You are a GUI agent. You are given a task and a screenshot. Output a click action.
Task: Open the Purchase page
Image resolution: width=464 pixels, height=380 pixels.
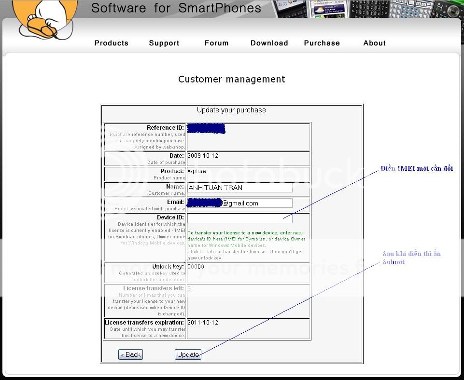pos(322,43)
